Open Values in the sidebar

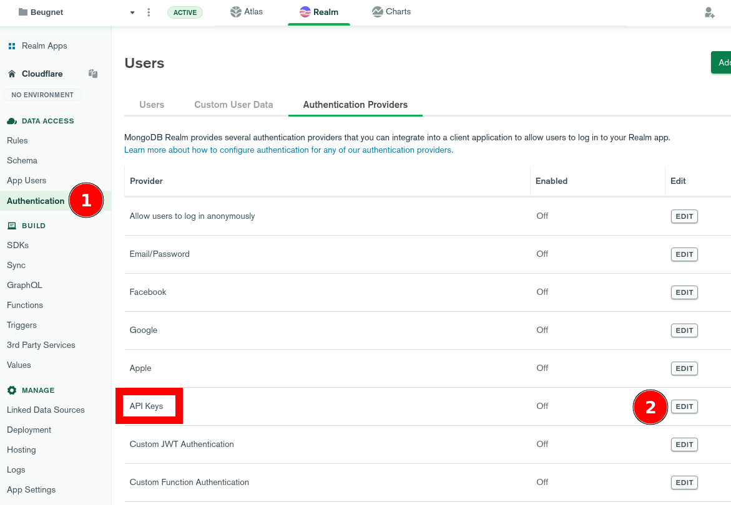(x=19, y=365)
